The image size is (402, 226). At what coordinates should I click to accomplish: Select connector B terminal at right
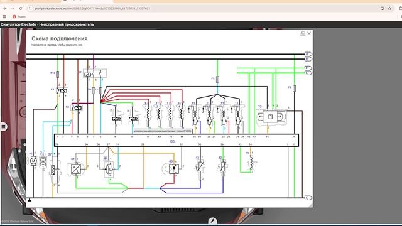coord(308,59)
